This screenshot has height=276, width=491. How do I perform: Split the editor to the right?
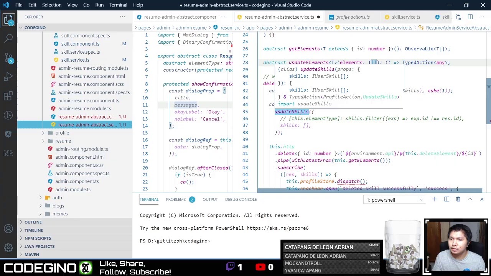[x=470, y=17]
